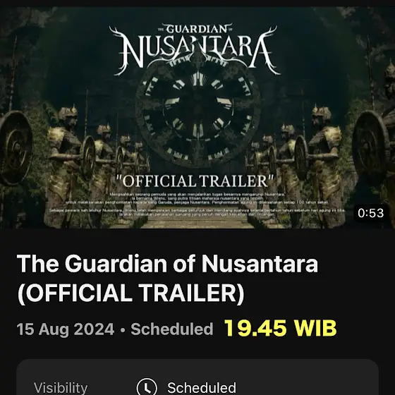This screenshot has width=395, height=395.
Task: Click the yellow 19.45 WIB time label
Action: coord(281,328)
